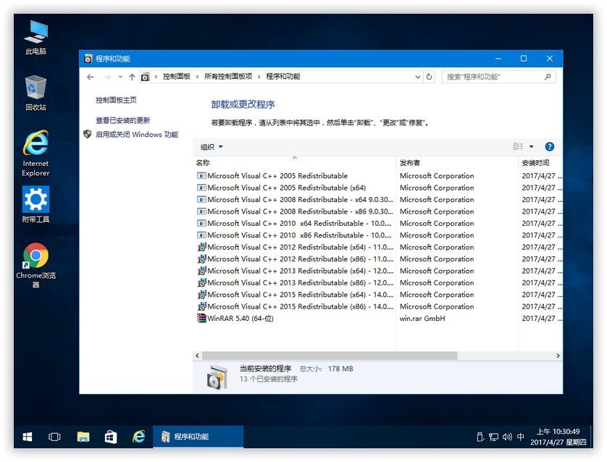Select Visual C++ 2015 Redistributable (x64) row
The width and height of the screenshot is (607, 462).
click(x=378, y=295)
